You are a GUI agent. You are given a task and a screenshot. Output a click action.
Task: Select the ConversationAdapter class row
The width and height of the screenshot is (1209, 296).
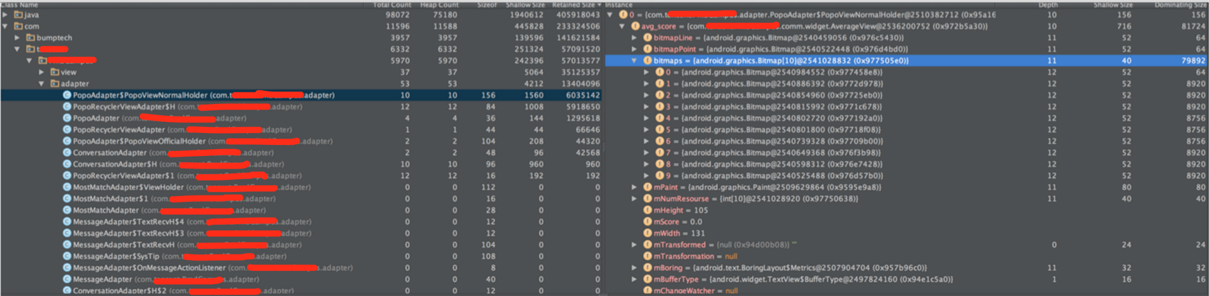pos(302,153)
